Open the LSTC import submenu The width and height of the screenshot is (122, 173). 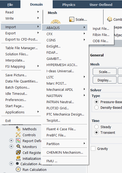[65, 77]
